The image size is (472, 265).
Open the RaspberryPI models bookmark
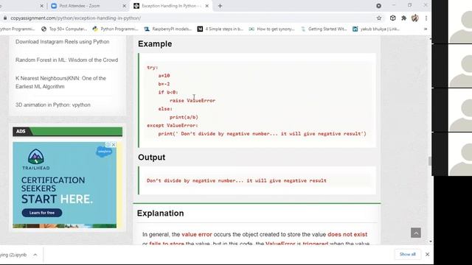pos(168,29)
